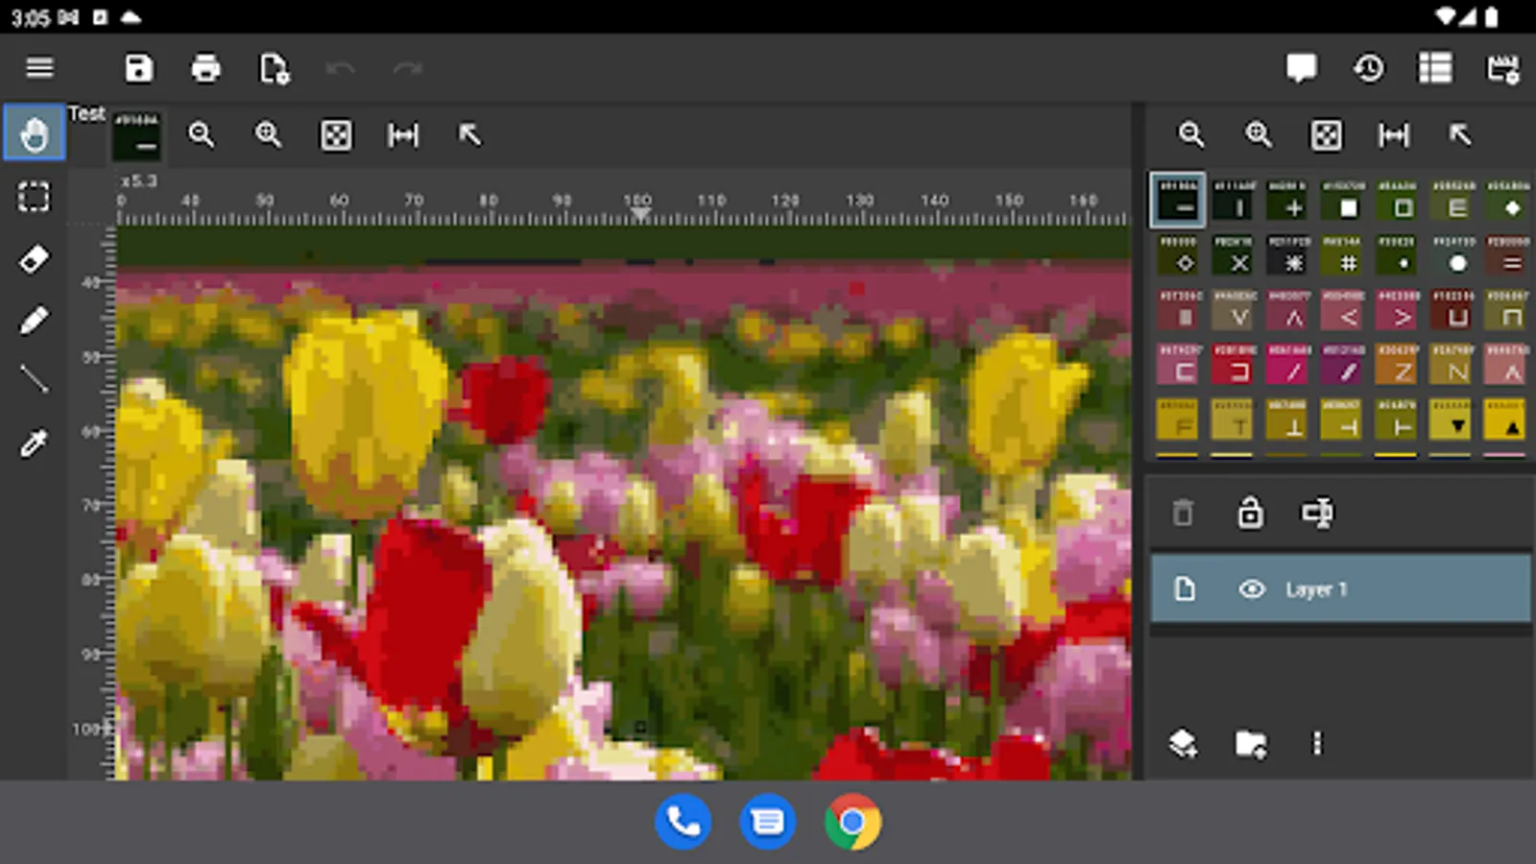Choose the Eraser tool

coord(35,258)
